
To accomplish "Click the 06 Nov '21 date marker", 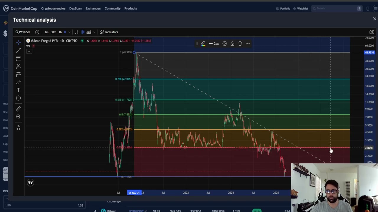I will click(134, 193).
